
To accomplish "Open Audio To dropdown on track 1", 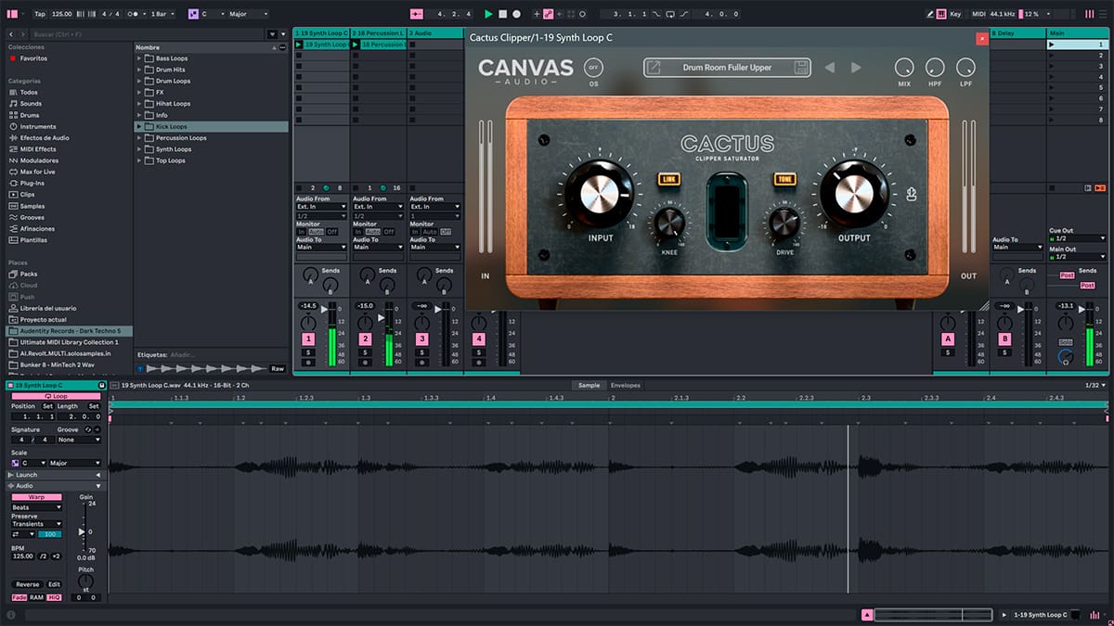I will tap(321, 248).
